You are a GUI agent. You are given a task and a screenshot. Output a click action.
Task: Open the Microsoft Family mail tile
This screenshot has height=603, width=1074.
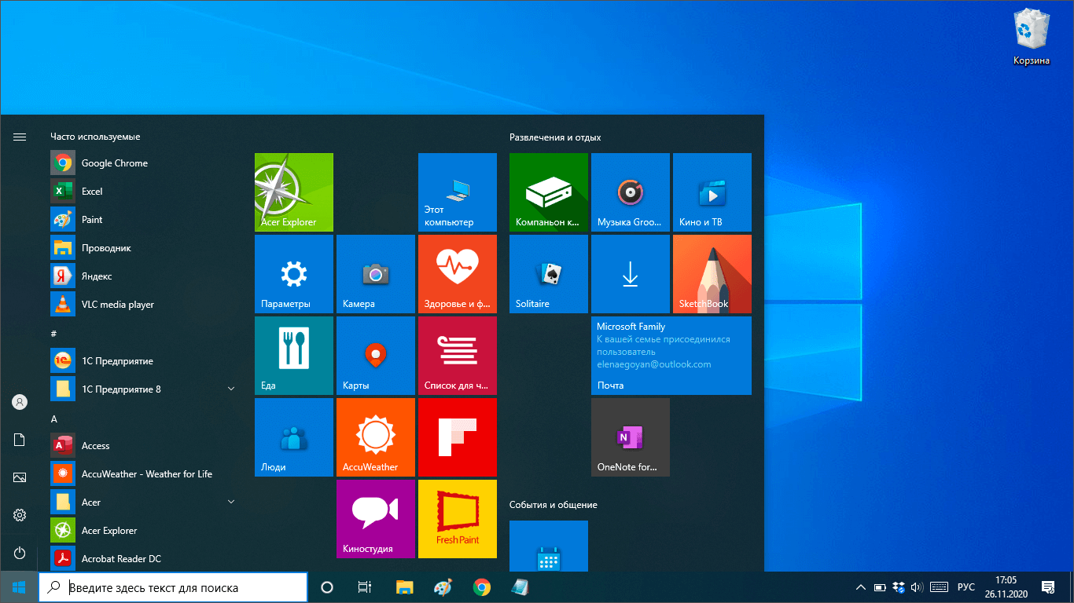671,355
